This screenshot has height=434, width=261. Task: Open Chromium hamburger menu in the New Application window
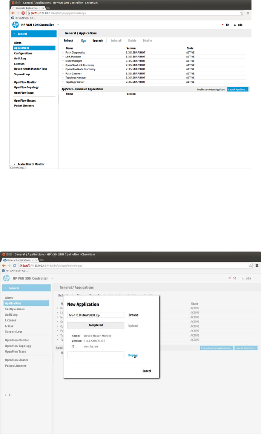click(257, 266)
